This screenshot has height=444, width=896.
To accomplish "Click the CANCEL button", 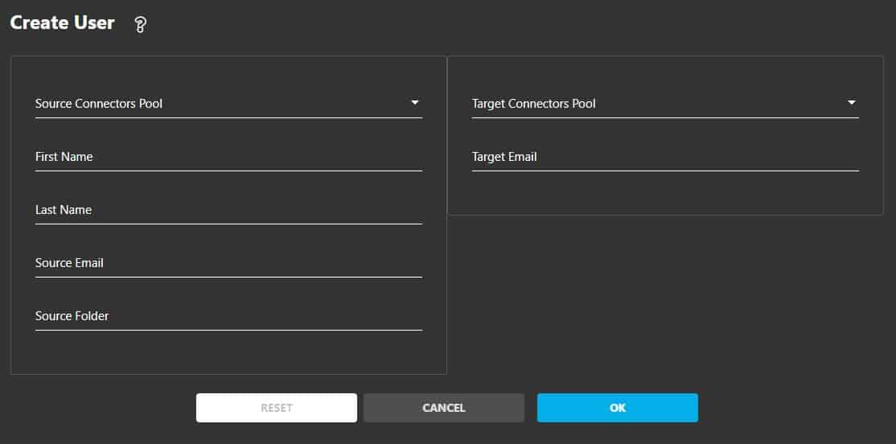I will point(444,408).
